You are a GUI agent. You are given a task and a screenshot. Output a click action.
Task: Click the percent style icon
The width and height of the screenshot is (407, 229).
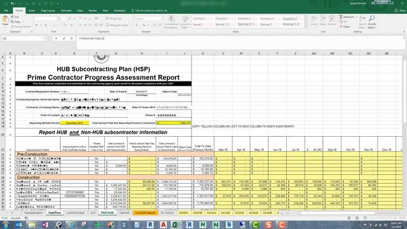coord(144,25)
